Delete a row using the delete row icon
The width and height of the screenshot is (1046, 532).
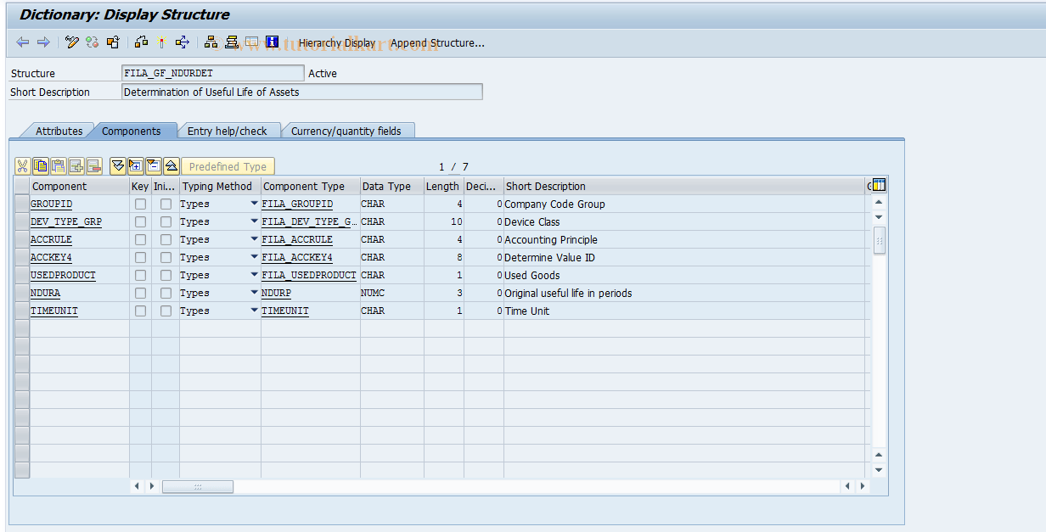[x=94, y=165]
